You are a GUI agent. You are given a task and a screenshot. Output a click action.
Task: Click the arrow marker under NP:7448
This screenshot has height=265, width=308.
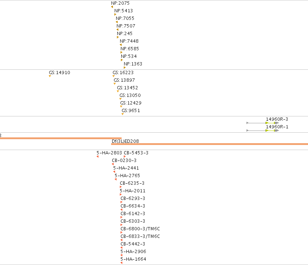pyautogui.click(x=121, y=45)
